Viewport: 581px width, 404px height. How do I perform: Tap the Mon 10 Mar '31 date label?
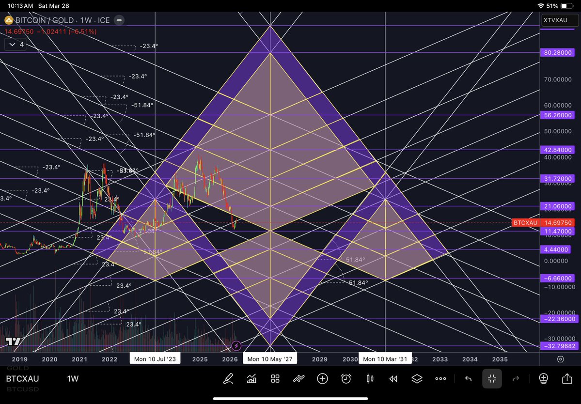tap(385, 358)
